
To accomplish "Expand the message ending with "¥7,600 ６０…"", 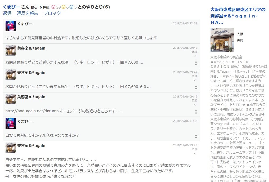I will (196, 87).
